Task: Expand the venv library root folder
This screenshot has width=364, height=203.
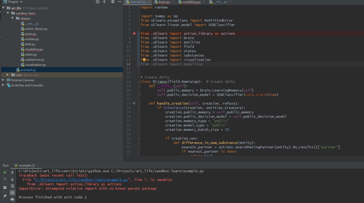Action: [8, 75]
